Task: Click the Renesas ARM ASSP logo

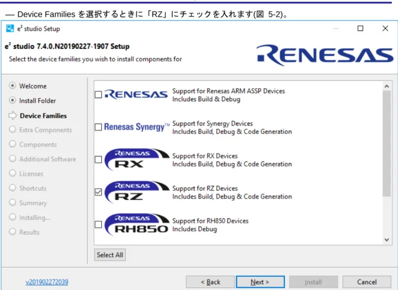Action: (136, 95)
